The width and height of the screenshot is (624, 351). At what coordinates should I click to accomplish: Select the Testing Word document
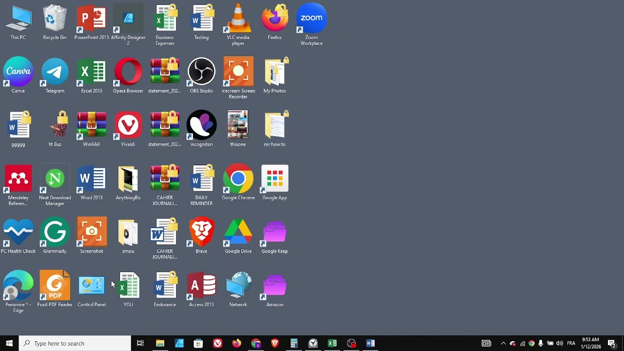201,22
